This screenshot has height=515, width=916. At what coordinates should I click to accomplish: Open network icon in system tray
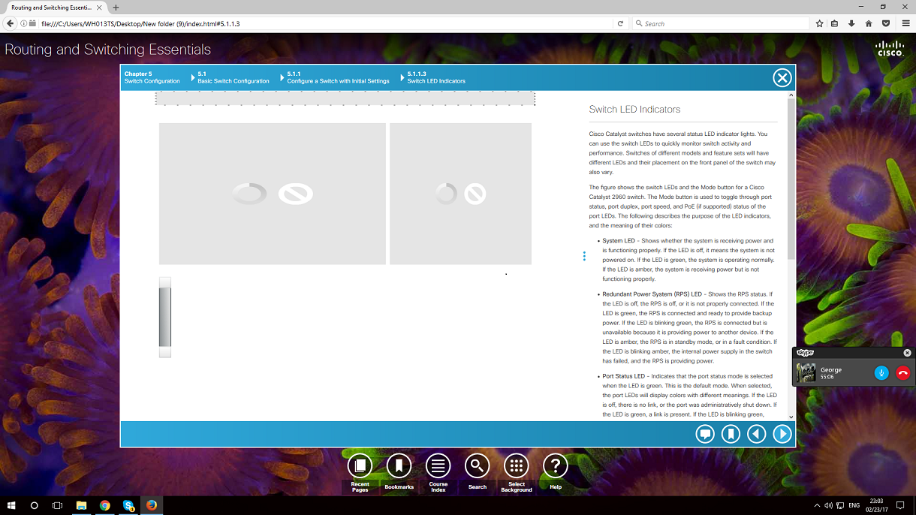[x=840, y=505]
